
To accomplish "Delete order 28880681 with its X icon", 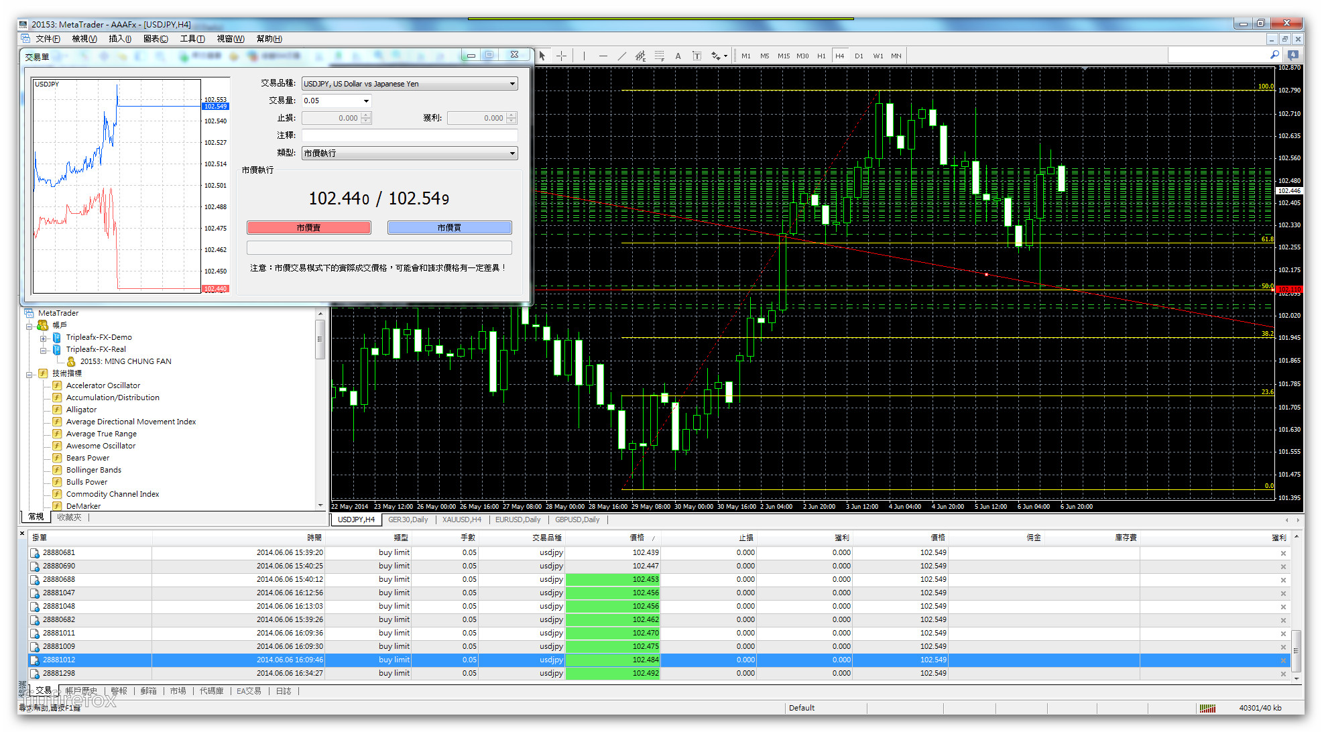I will click(1283, 553).
